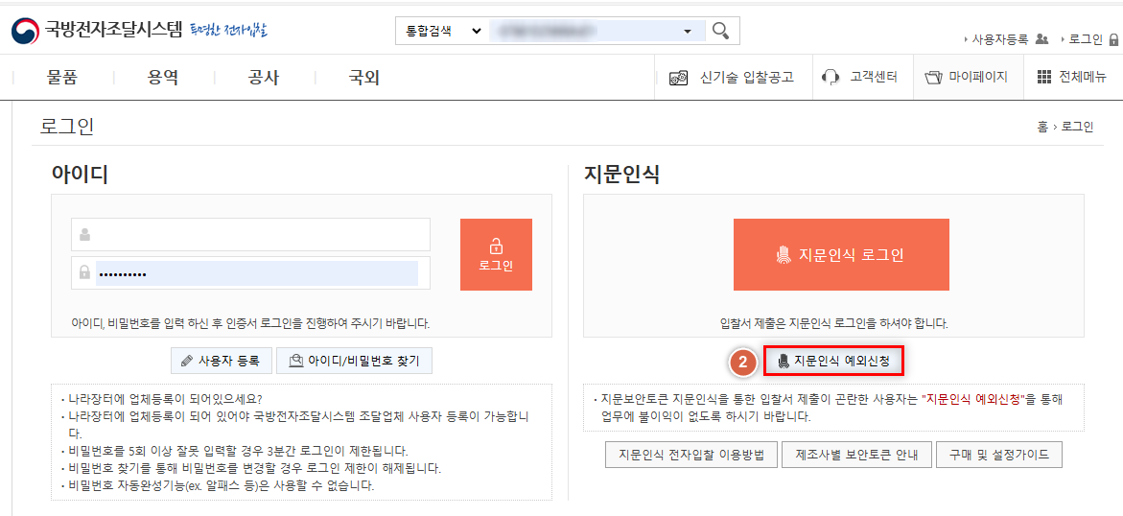Click the 투명한 전자입찰 slogan text
Screen dimensions: 1123x516
228,30
